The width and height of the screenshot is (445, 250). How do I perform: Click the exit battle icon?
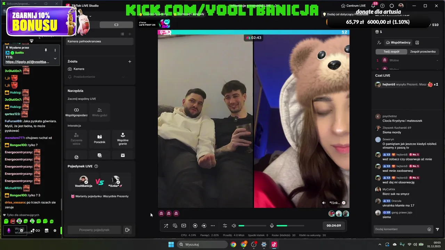(127, 230)
